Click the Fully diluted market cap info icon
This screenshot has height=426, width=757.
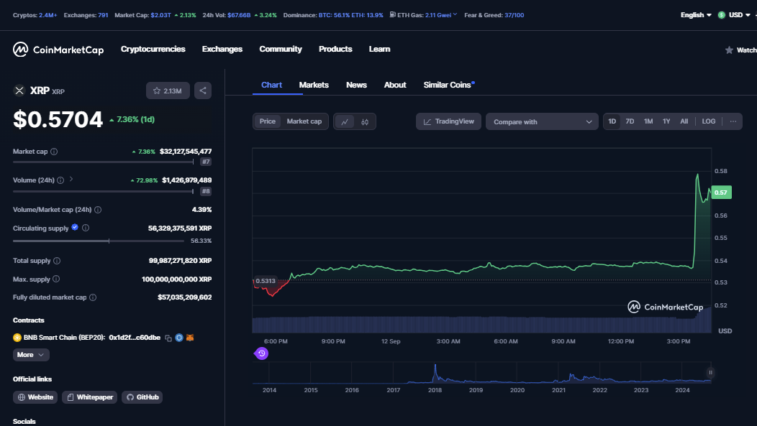click(93, 297)
